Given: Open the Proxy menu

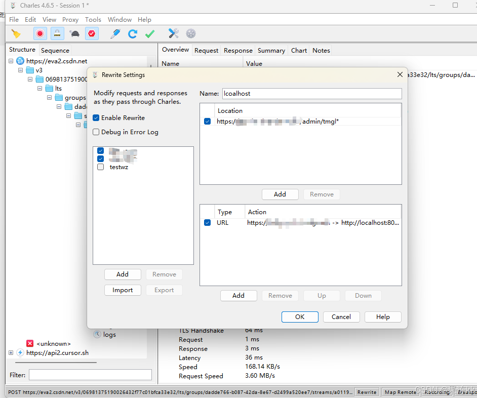Looking at the screenshot, I should (70, 19).
